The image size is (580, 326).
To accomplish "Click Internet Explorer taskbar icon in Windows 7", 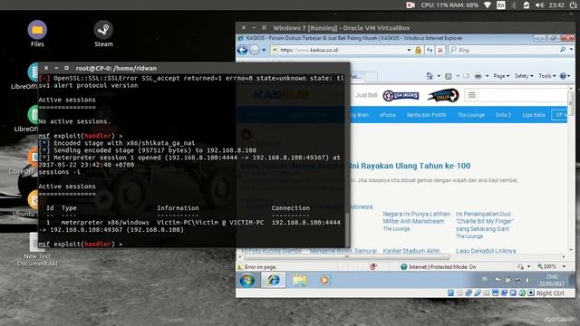I will tap(274, 281).
